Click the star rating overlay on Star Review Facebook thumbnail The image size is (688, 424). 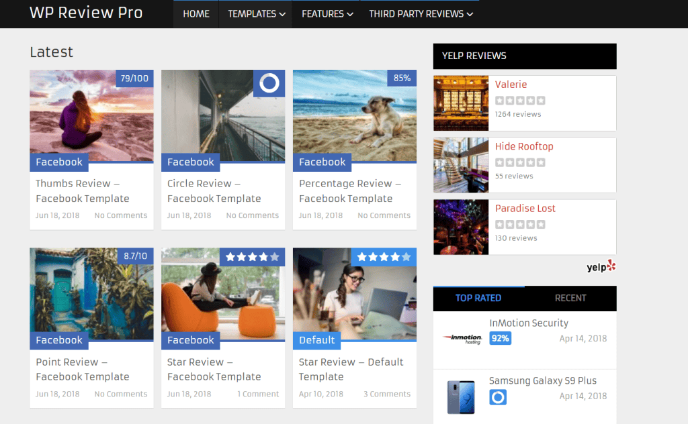(x=252, y=256)
